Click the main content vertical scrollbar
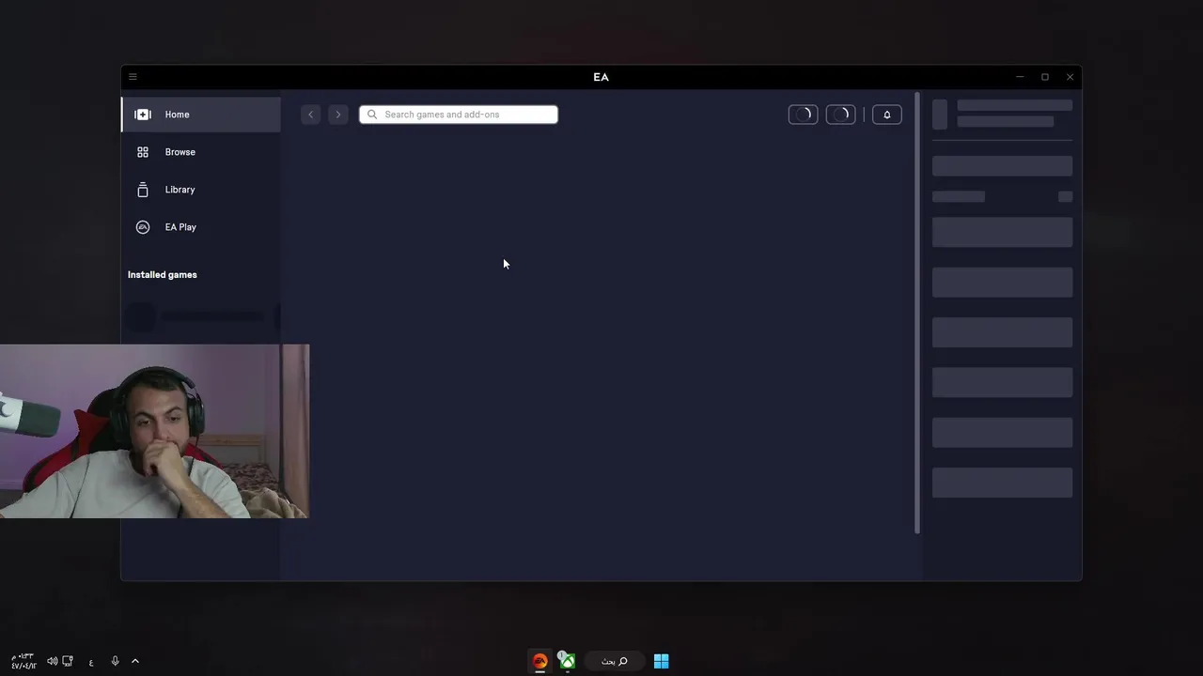This screenshot has width=1203, height=676. [x=917, y=315]
